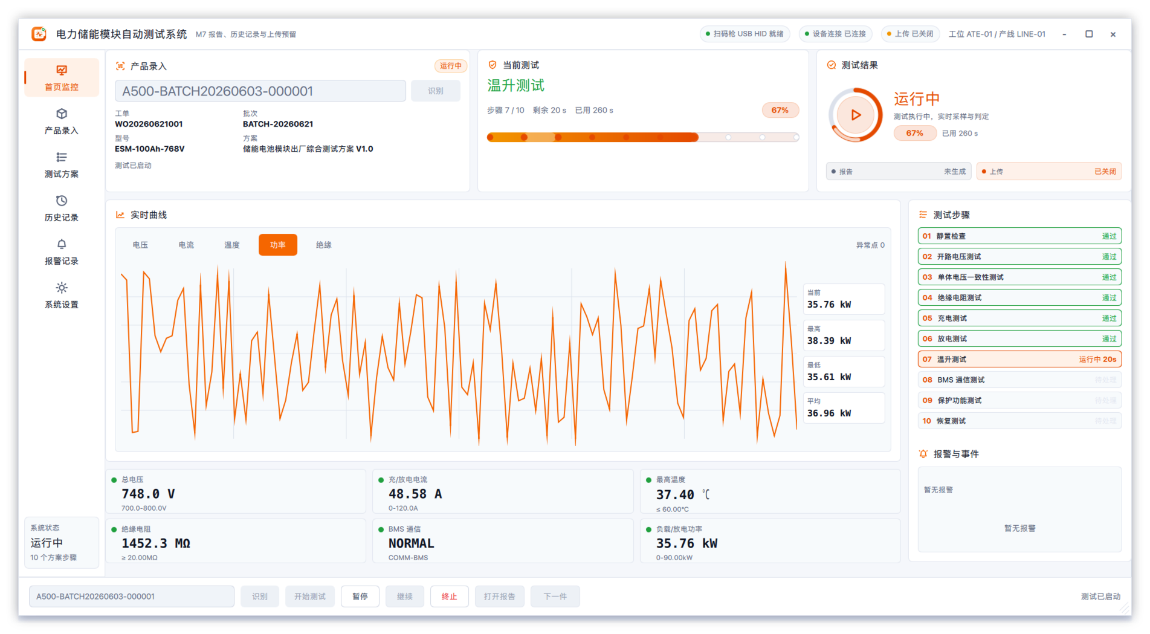This screenshot has width=1150, height=634.
Task: Open 测试方案 list icon in sidebar
Action: [x=62, y=157]
